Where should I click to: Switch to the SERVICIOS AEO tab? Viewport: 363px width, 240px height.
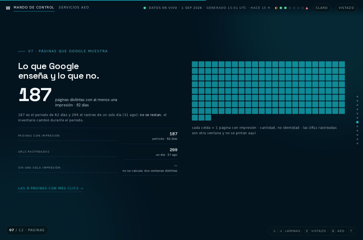click(x=74, y=7)
